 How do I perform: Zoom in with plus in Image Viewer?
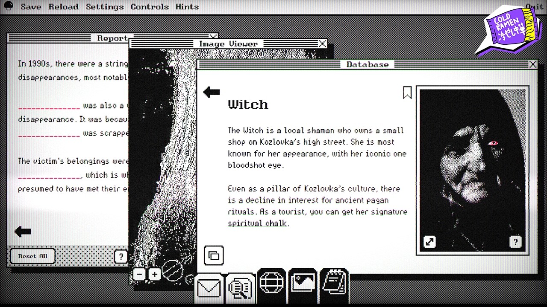(154, 274)
